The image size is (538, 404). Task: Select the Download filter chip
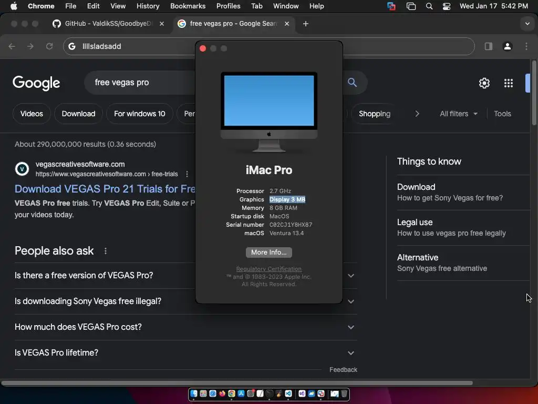click(79, 114)
